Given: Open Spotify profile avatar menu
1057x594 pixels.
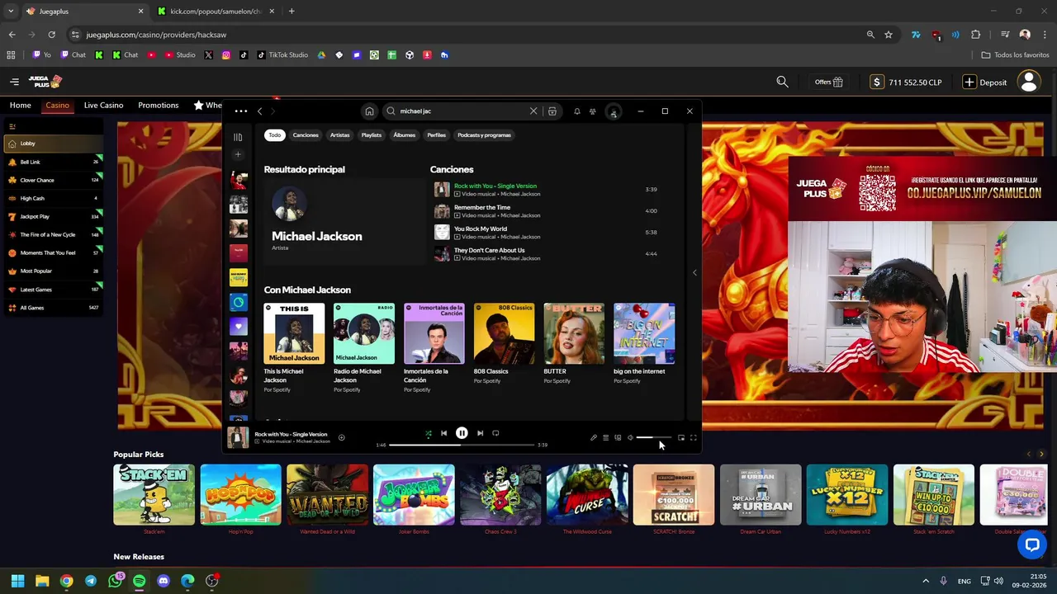Looking at the screenshot, I should pos(614,111).
